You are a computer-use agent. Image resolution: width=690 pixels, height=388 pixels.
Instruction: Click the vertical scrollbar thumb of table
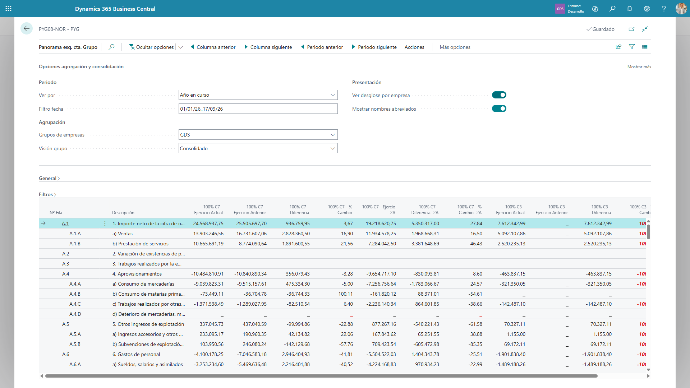click(648, 232)
